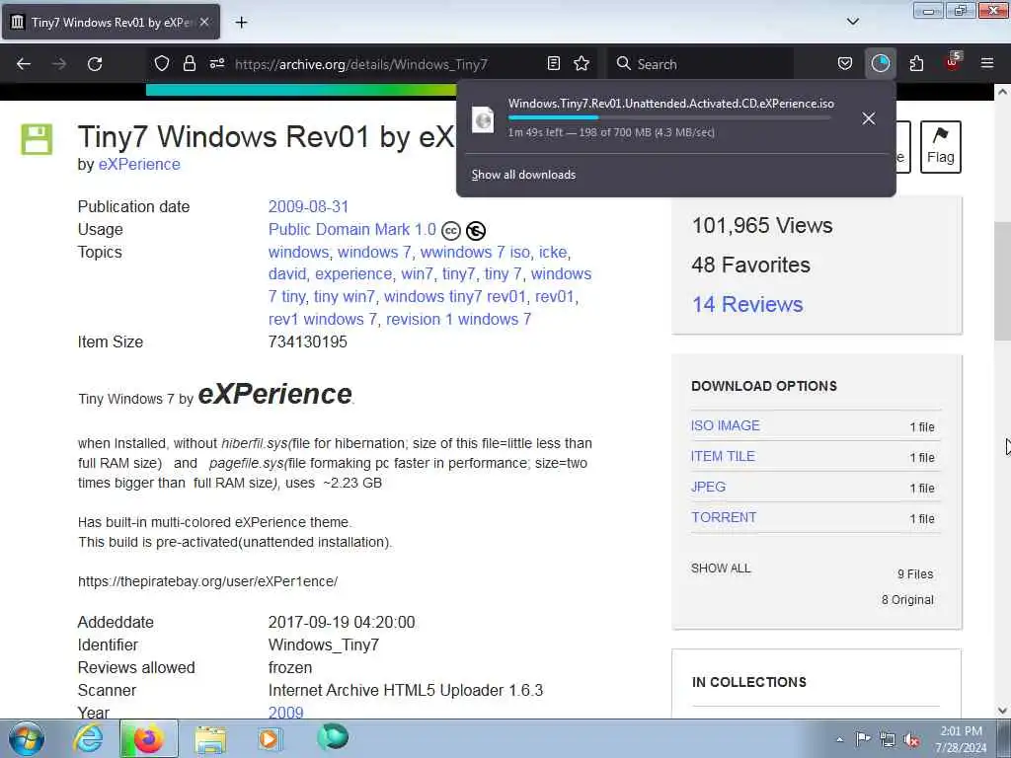
Task: Click Show all downloads
Action: [523, 175]
